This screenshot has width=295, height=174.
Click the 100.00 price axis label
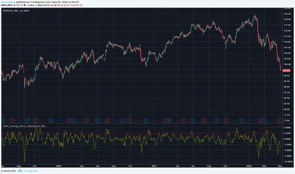(287, 64)
